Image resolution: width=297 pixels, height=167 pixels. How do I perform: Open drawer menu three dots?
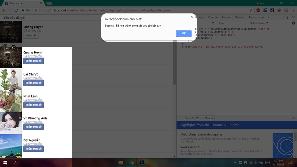pos(180,118)
